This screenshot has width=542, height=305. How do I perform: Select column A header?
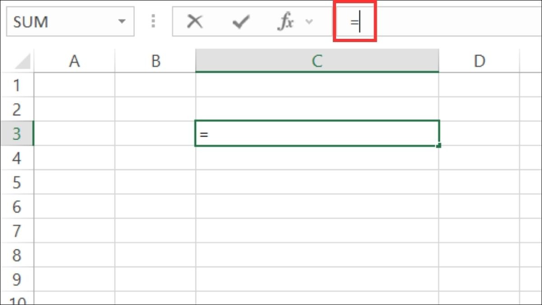(x=74, y=61)
